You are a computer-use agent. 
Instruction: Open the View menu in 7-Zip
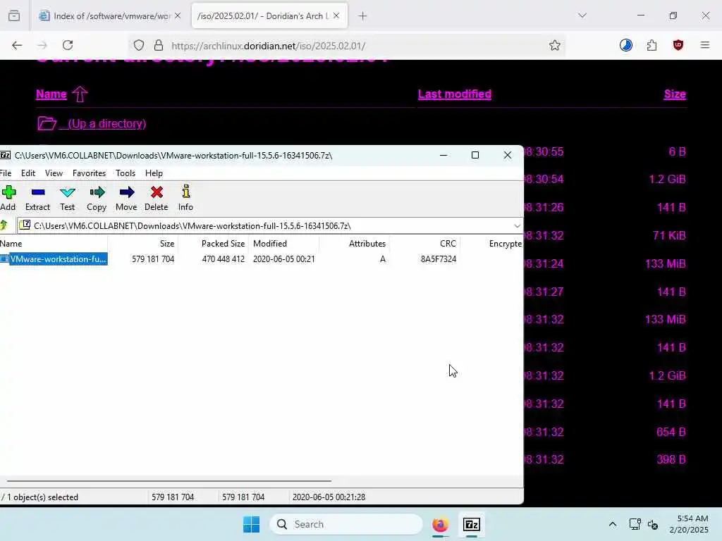tap(54, 173)
